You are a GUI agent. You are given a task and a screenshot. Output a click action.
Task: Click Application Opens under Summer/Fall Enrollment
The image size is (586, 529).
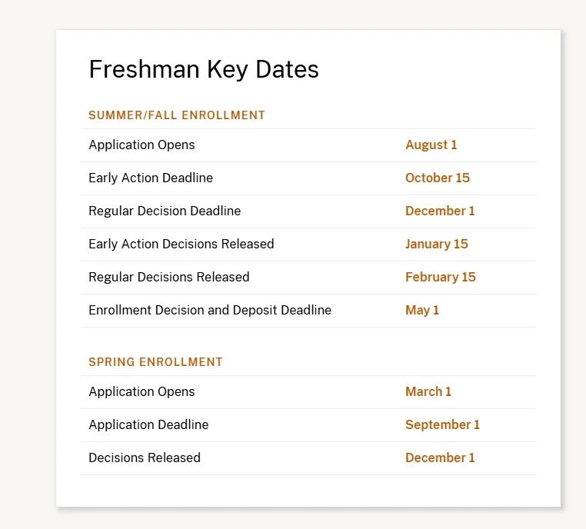(x=142, y=145)
